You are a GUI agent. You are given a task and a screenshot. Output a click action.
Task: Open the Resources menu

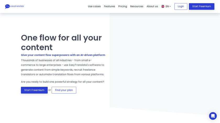(x=137, y=7)
